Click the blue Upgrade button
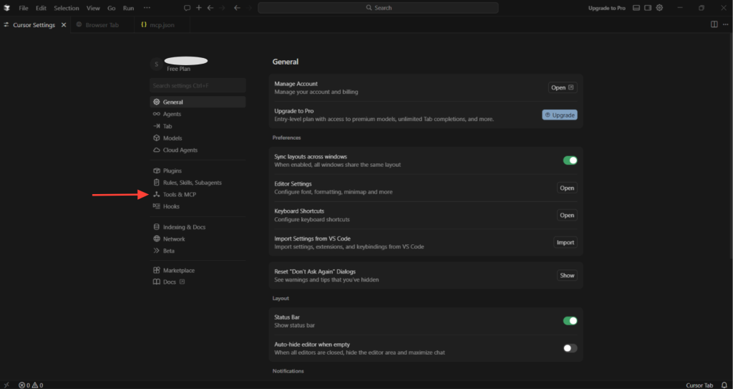733x389 pixels. pyautogui.click(x=560, y=115)
